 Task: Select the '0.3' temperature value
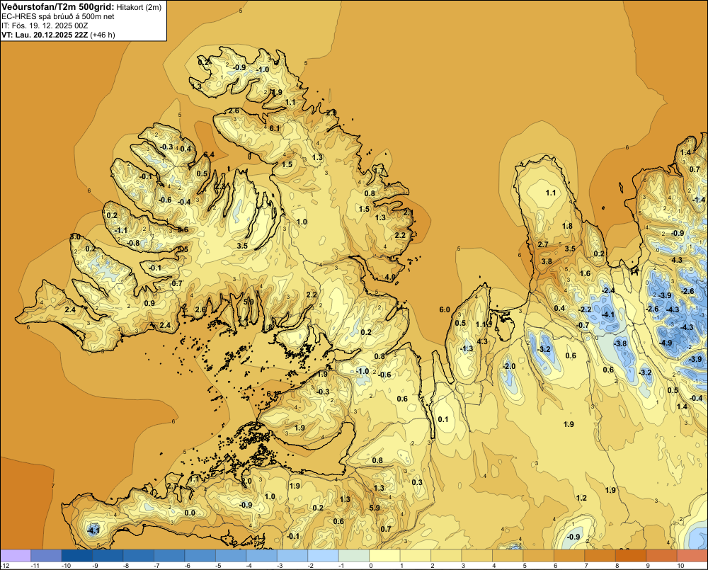[x=417, y=482]
